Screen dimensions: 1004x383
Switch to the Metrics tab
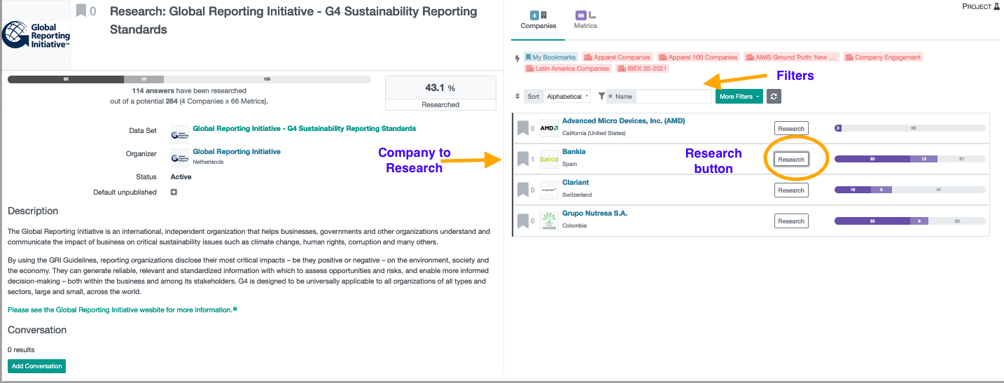pyautogui.click(x=585, y=20)
